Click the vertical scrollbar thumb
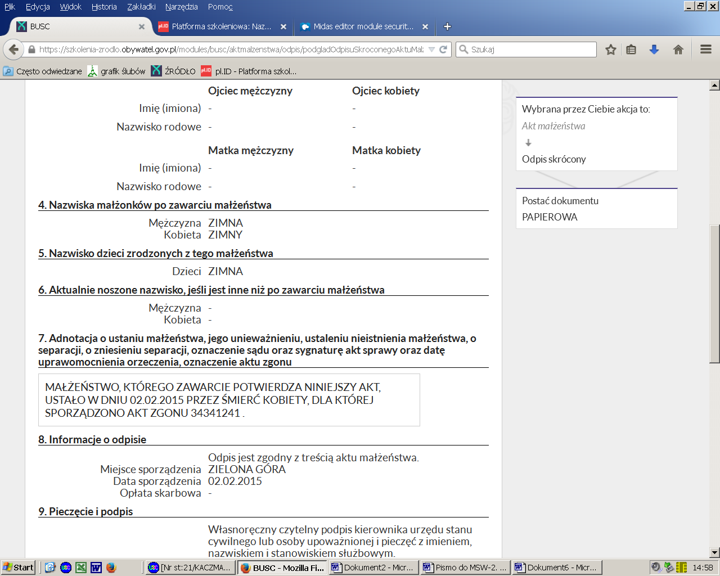 coord(714,294)
